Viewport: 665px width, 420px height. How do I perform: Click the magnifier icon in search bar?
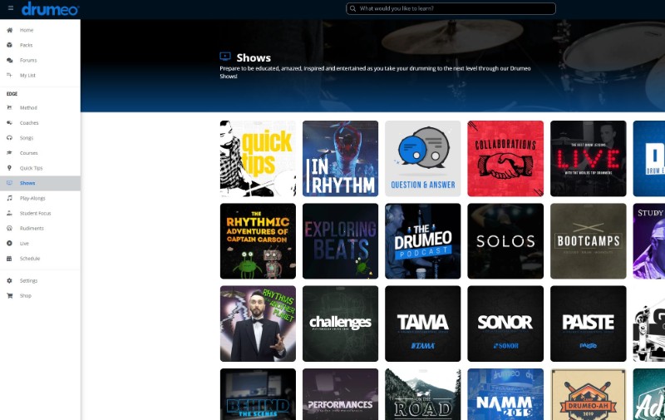coord(352,8)
